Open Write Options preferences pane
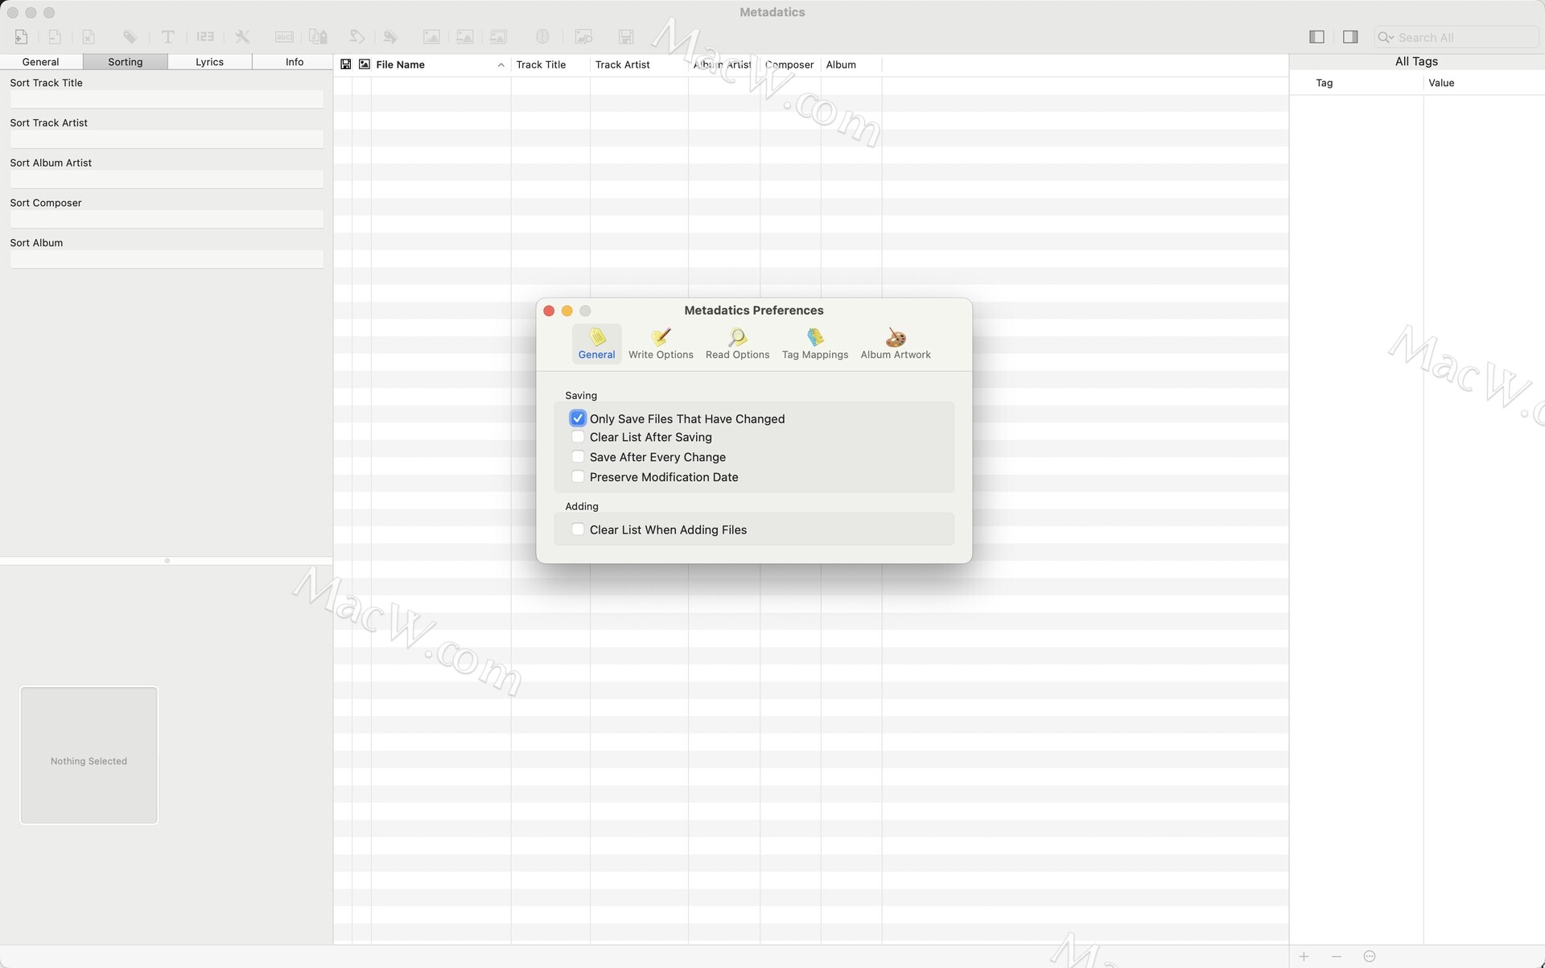 click(x=661, y=344)
